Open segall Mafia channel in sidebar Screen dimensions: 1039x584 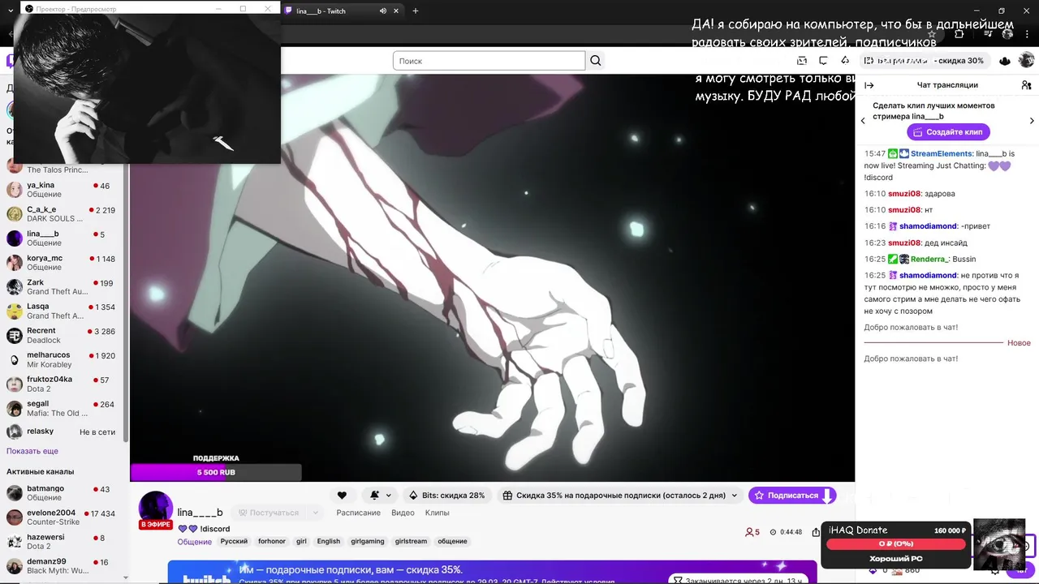tap(64, 408)
